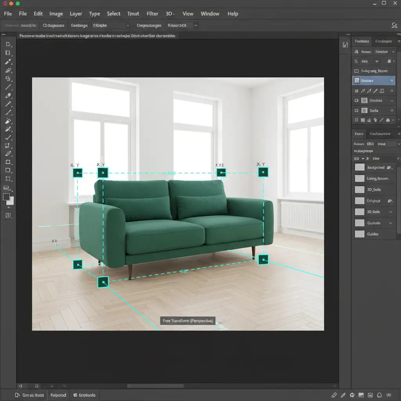Click the search icon at top right
Image resolution: width=401 pixels, height=401 pixels.
394,25
